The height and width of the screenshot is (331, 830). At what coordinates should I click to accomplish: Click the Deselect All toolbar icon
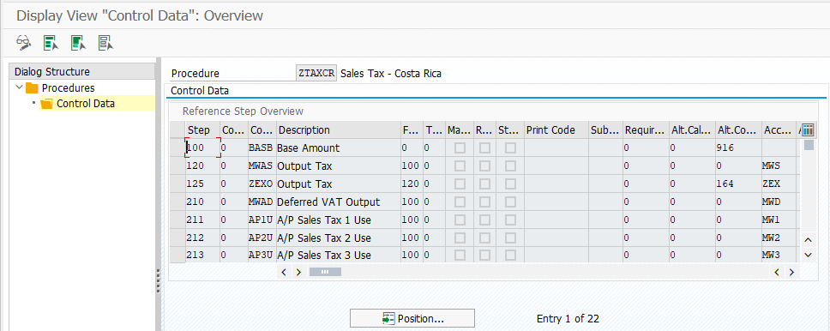pos(105,42)
